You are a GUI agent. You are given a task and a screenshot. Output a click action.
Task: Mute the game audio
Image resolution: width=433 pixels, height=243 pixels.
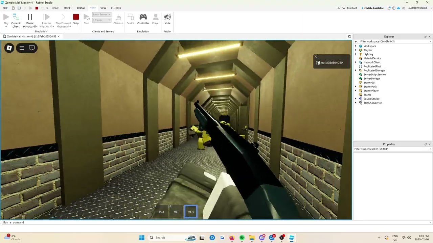click(167, 19)
